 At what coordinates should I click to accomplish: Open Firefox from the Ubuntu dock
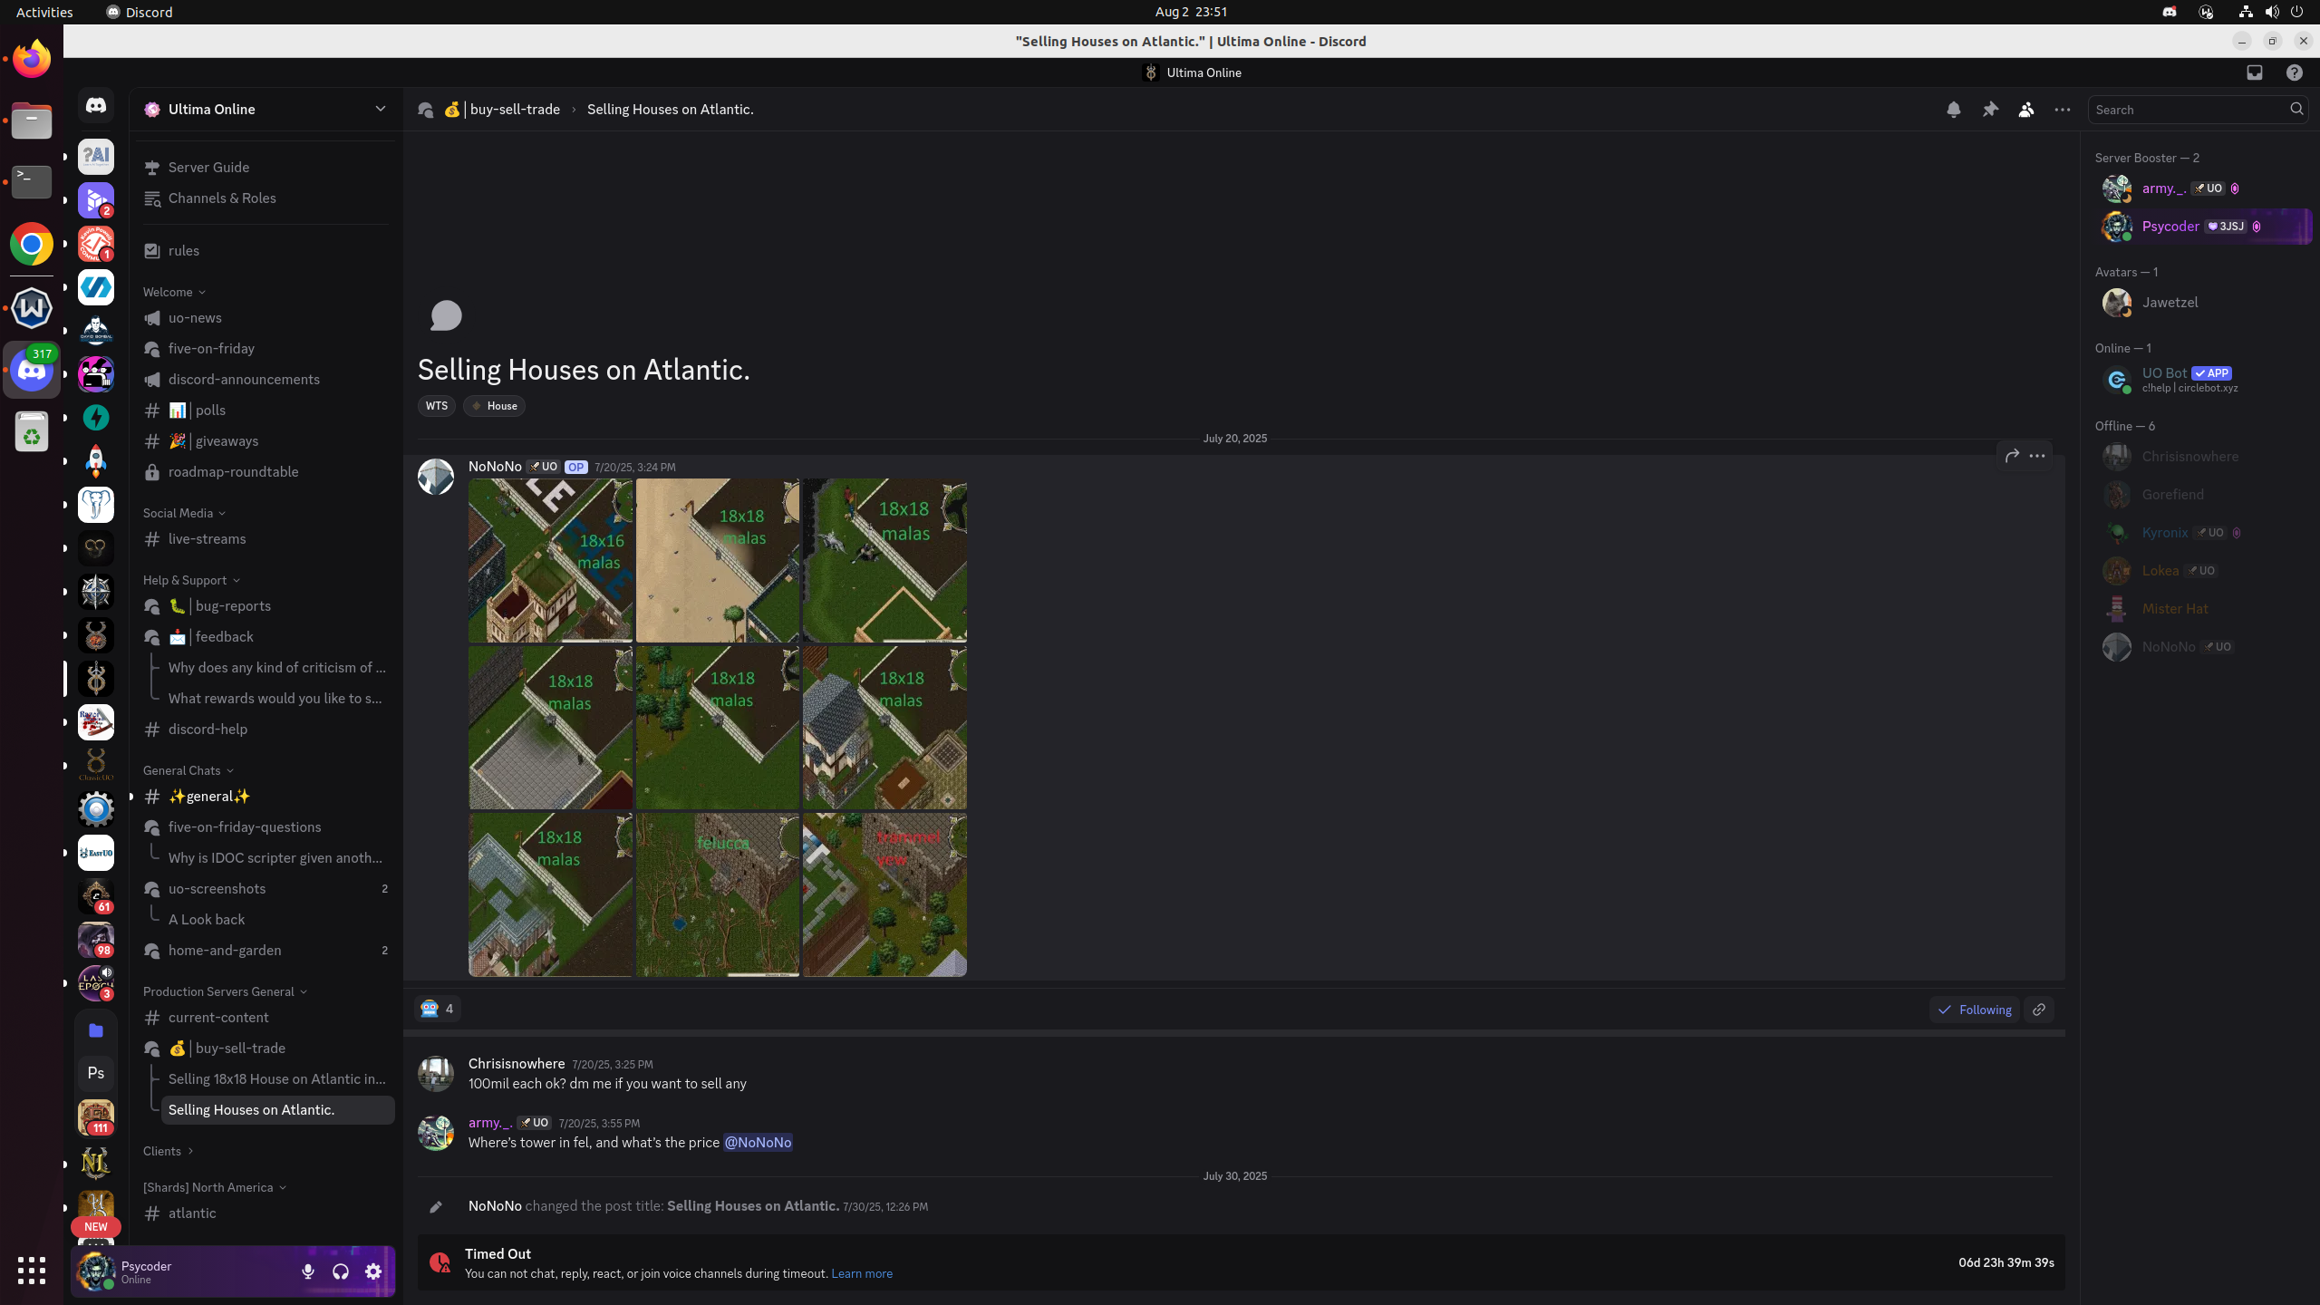coord(32,59)
